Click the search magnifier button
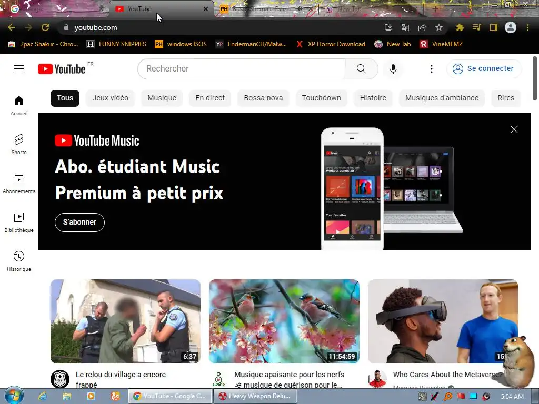Viewport: 539px width, 404px height. pos(361,69)
